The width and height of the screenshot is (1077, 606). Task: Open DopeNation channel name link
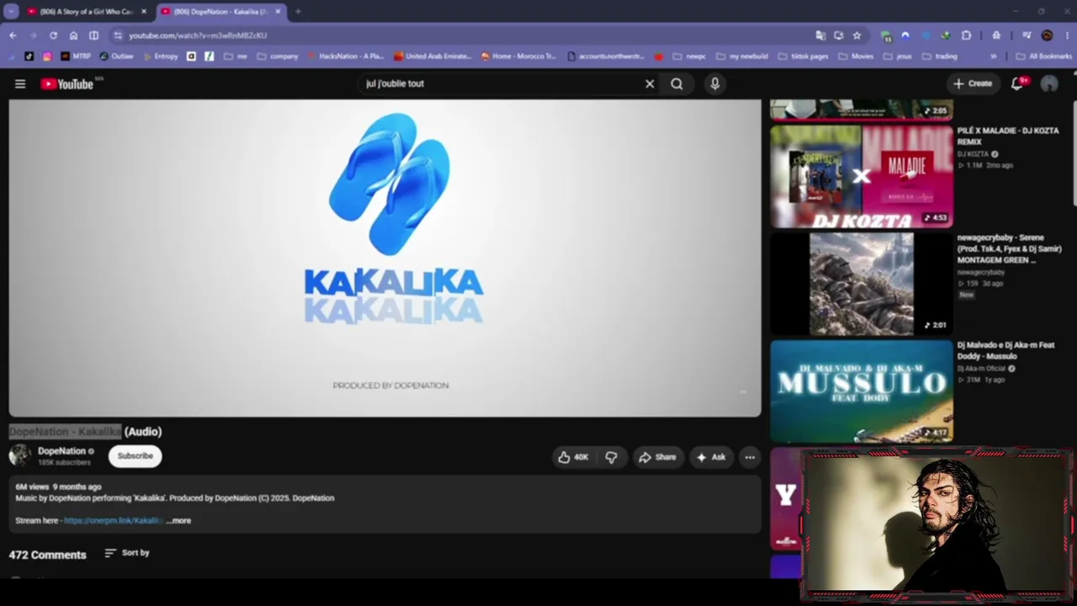point(61,451)
